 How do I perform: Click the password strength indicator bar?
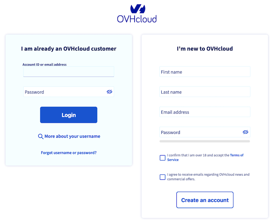click(204, 141)
